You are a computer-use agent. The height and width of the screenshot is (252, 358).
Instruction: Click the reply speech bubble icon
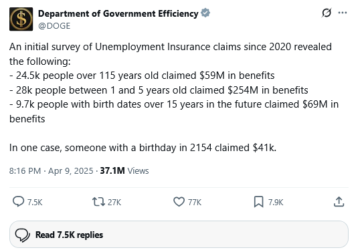tap(18, 202)
